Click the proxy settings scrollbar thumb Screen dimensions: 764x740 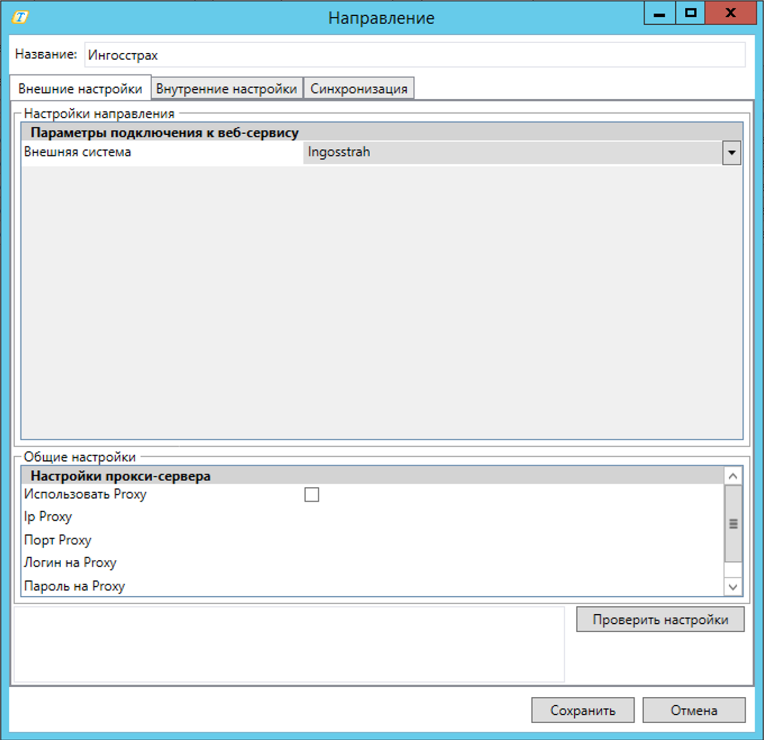click(x=733, y=523)
